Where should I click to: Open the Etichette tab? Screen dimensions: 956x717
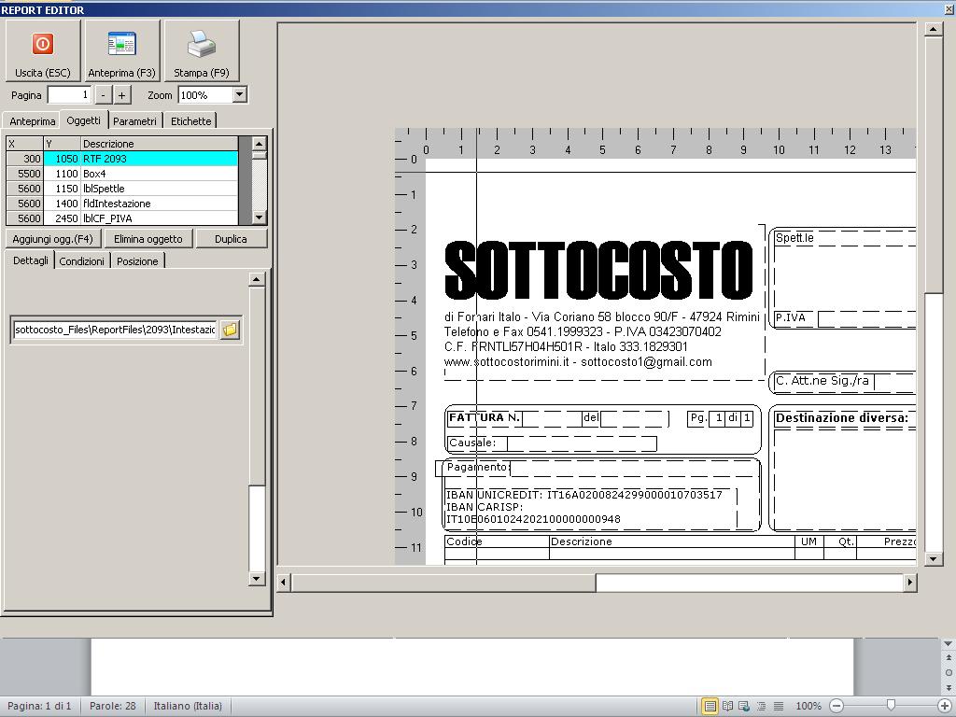[190, 121]
